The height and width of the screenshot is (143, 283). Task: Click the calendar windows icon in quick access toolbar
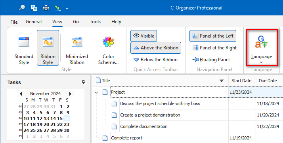pos(34,8)
